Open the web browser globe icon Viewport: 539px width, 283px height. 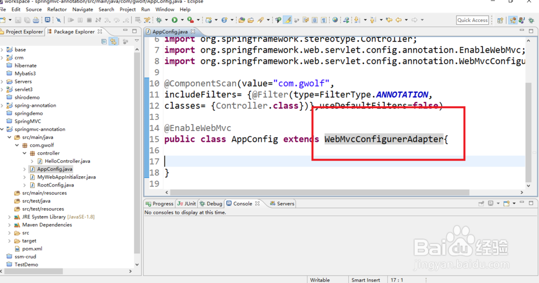point(335,20)
